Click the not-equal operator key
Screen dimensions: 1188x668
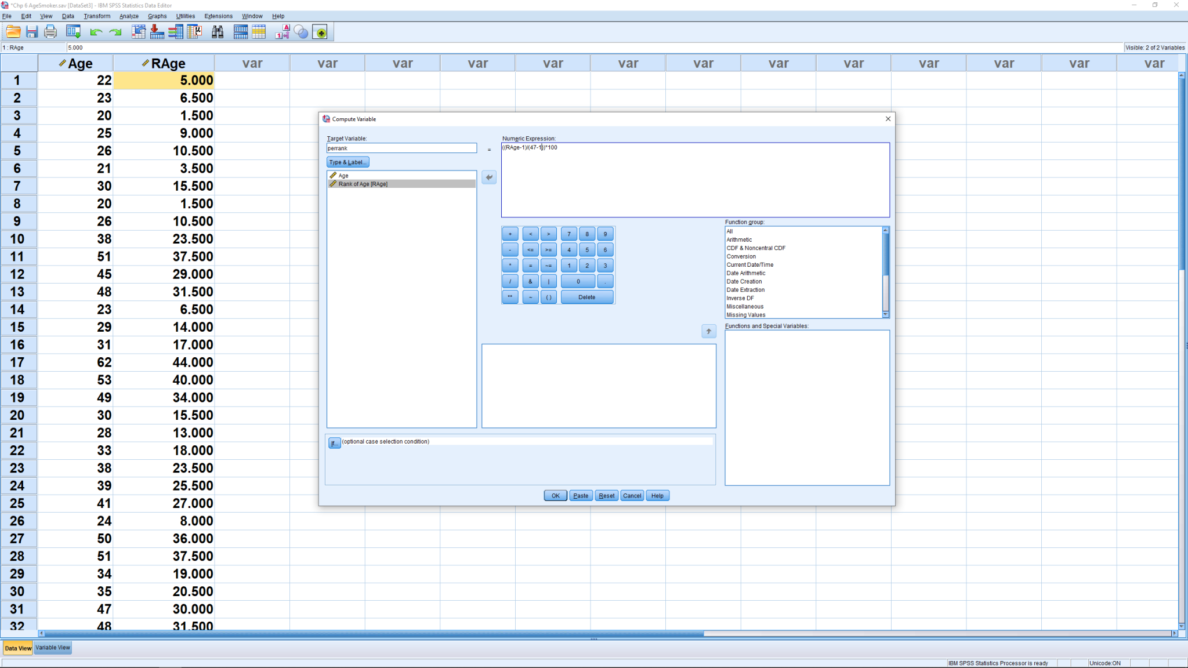pos(548,266)
